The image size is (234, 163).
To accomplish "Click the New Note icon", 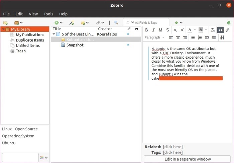I will point(83,23).
